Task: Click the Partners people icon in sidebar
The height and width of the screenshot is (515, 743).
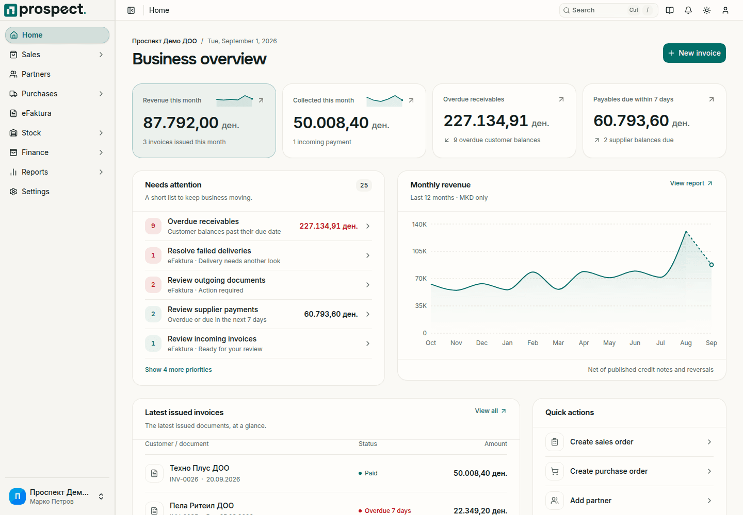Action: coord(13,74)
